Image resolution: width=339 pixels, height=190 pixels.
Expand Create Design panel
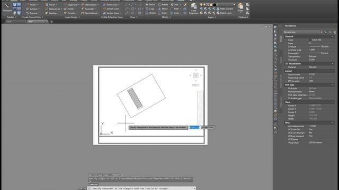[72, 17]
